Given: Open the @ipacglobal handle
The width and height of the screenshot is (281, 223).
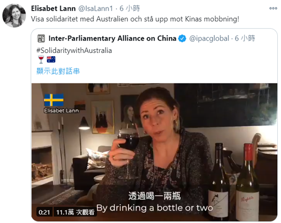Looking at the screenshot, I should point(209,39).
